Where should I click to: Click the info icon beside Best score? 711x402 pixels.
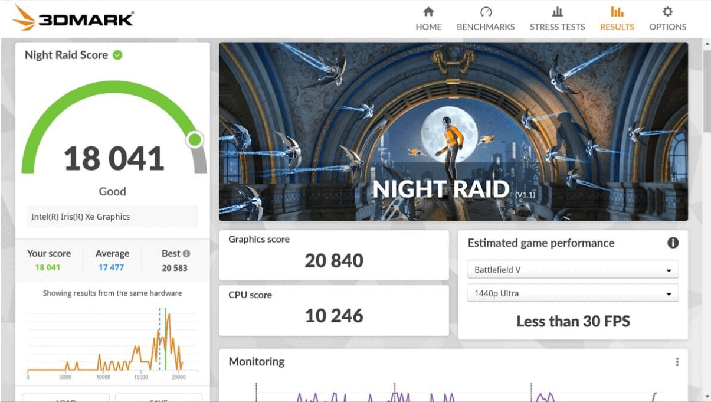pos(186,254)
